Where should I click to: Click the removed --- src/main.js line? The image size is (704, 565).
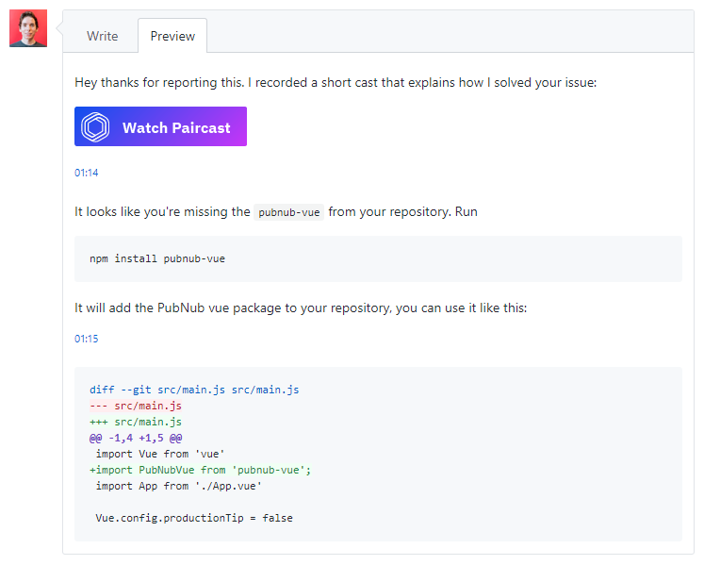coord(136,406)
